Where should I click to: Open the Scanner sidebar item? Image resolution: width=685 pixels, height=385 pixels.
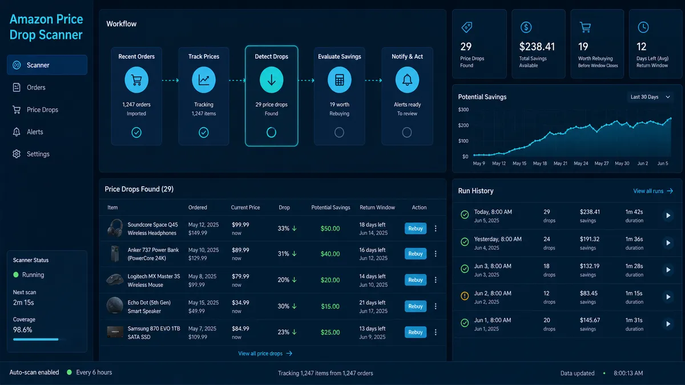(47, 65)
